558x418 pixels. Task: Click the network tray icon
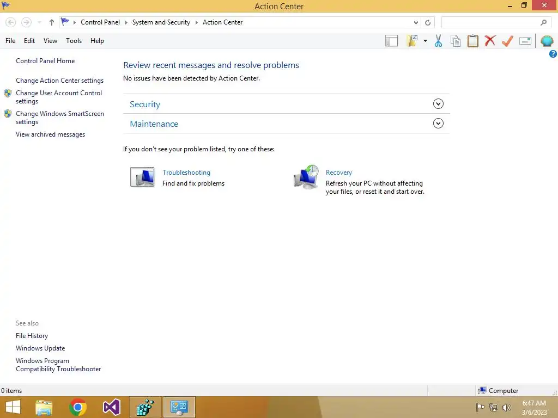tap(494, 407)
